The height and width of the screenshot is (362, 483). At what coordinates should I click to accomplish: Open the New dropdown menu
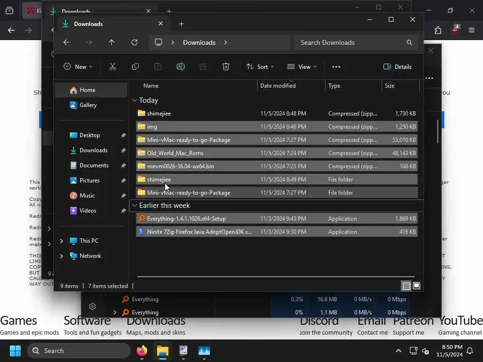(78, 66)
